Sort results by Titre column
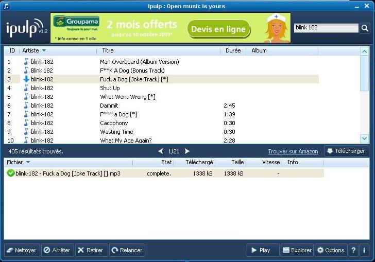 158,50
